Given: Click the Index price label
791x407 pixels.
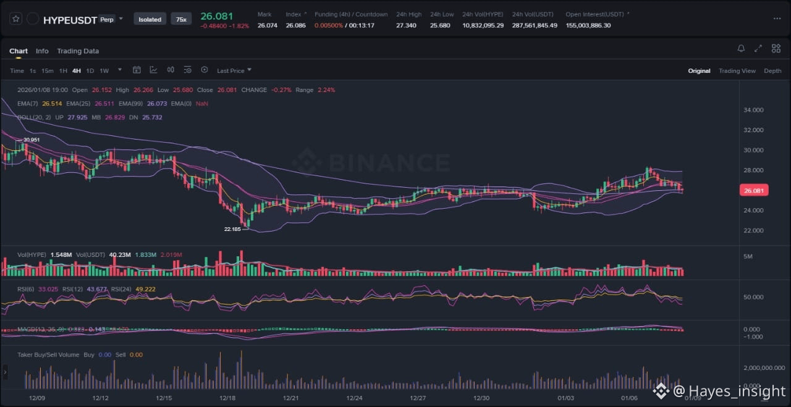Looking at the screenshot, I should (x=293, y=14).
